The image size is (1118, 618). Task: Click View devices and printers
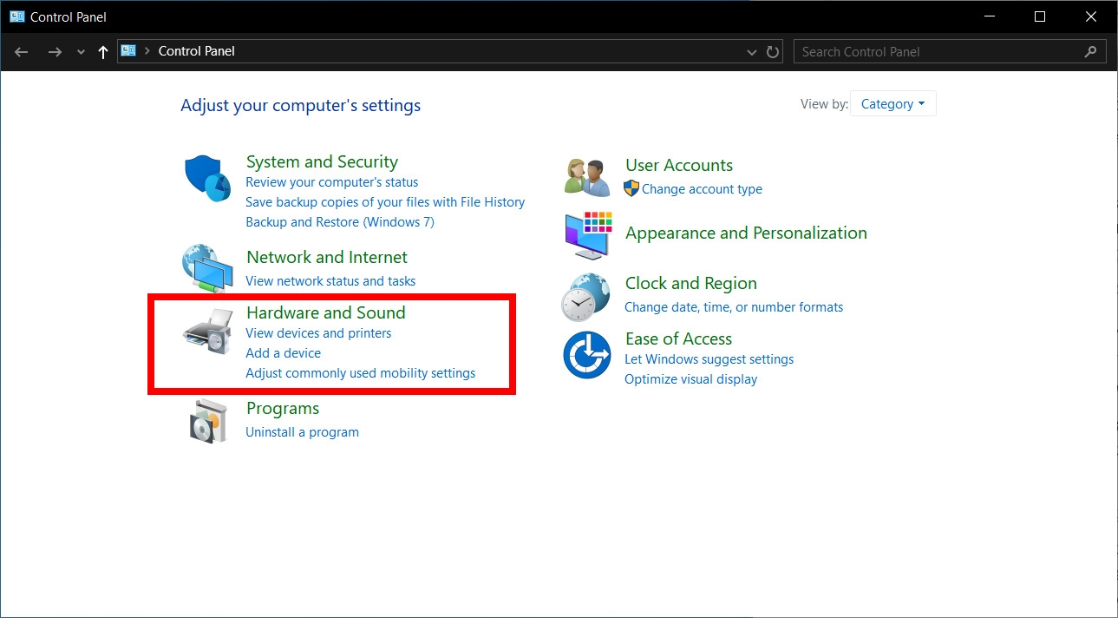click(318, 333)
